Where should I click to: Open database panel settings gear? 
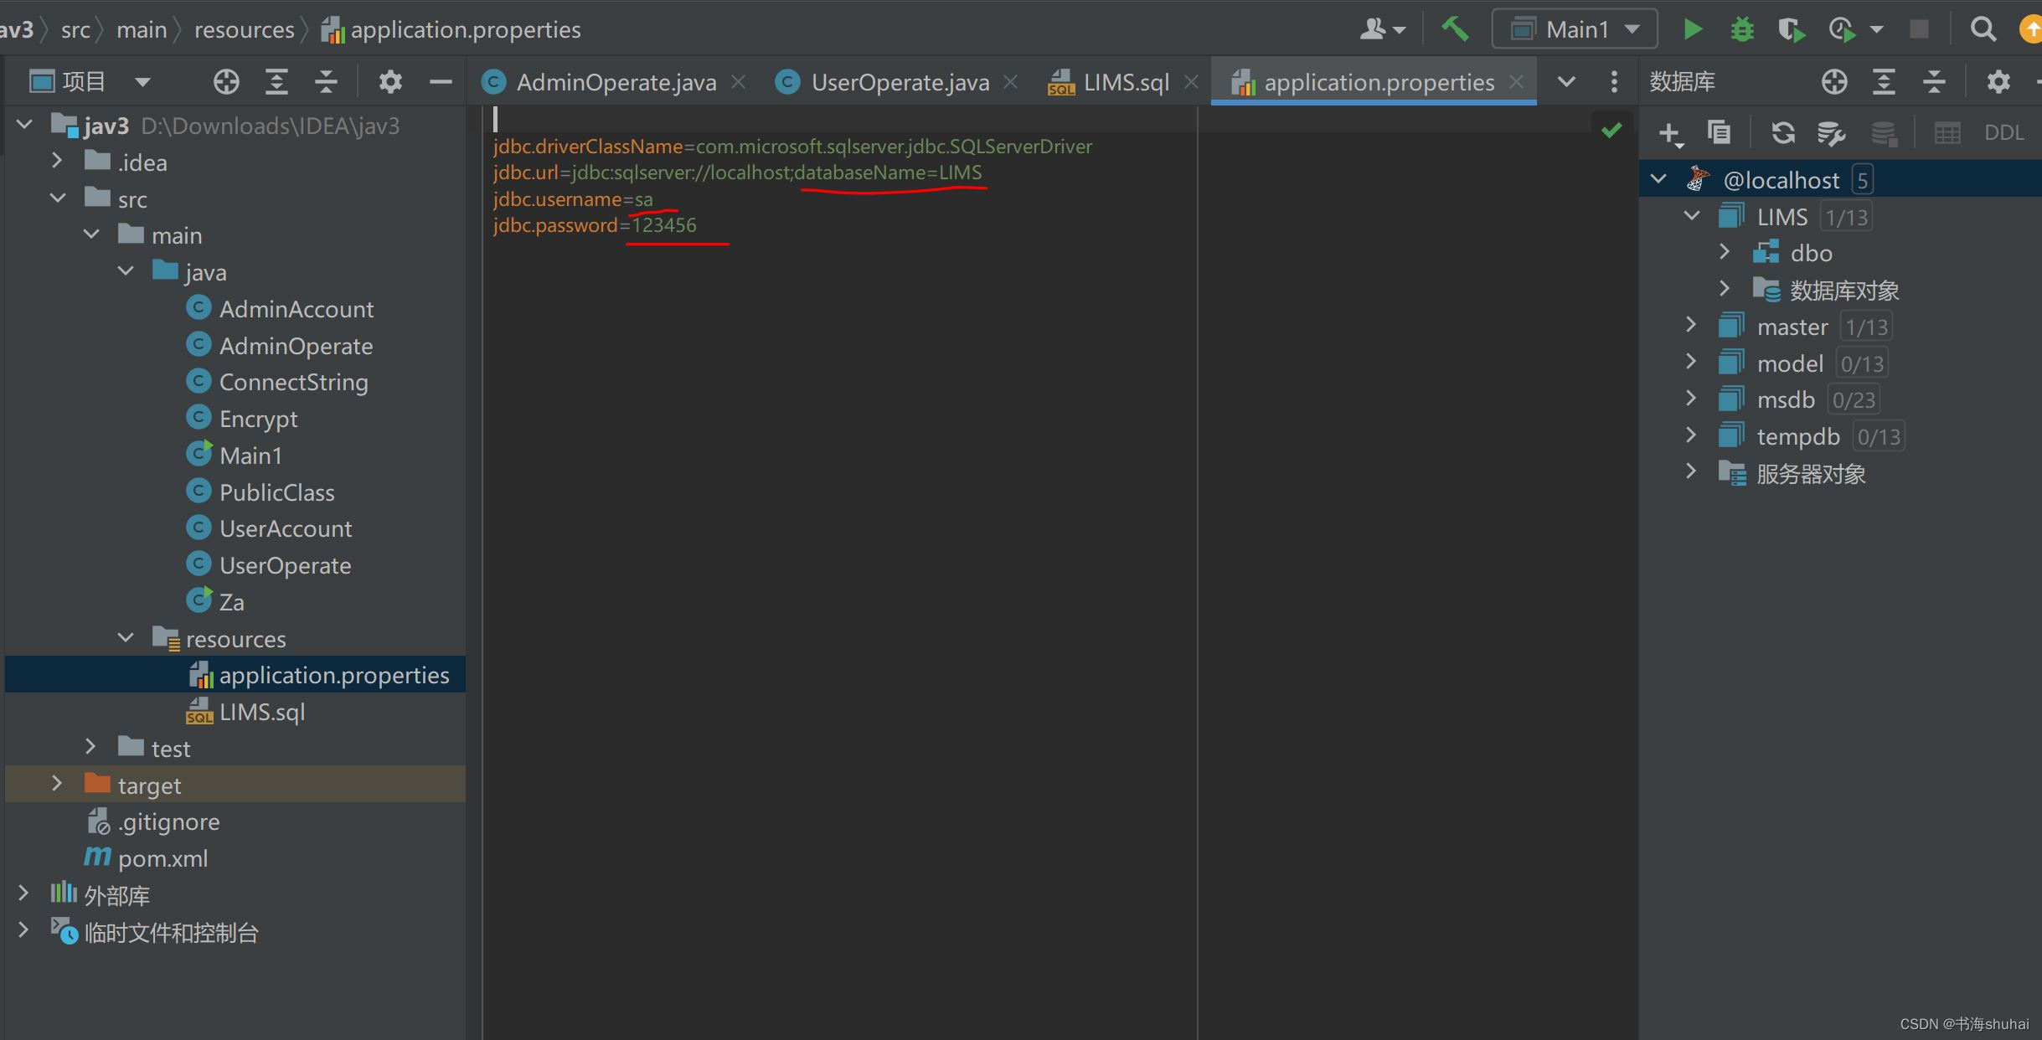(x=1998, y=81)
